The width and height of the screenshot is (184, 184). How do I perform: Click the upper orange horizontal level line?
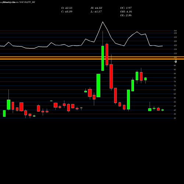point(92,57)
